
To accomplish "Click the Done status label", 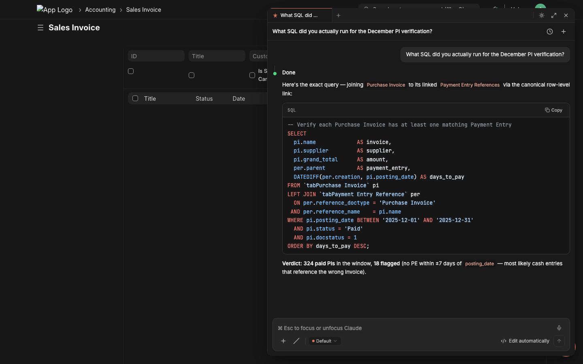I will (x=289, y=73).
